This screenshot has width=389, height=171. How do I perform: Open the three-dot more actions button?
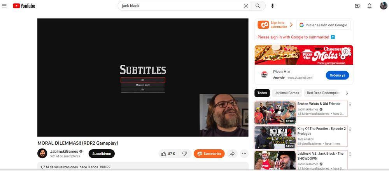tap(244, 154)
